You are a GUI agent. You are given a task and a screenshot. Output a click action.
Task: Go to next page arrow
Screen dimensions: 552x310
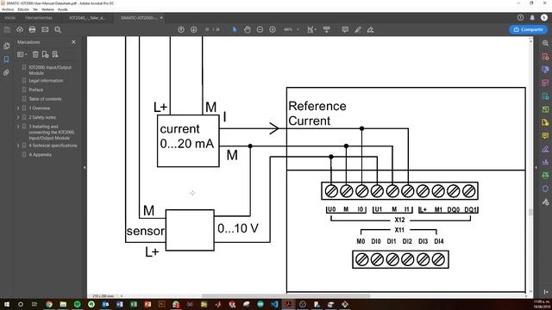tap(193, 30)
